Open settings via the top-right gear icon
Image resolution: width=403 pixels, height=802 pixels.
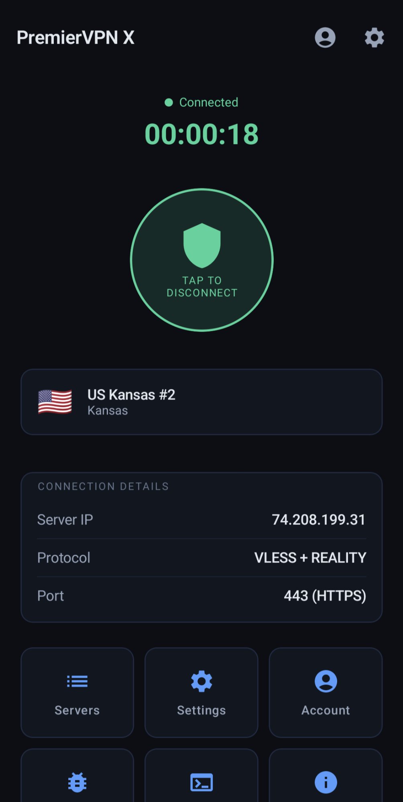coord(374,38)
